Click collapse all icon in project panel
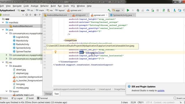 click(30, 15)
